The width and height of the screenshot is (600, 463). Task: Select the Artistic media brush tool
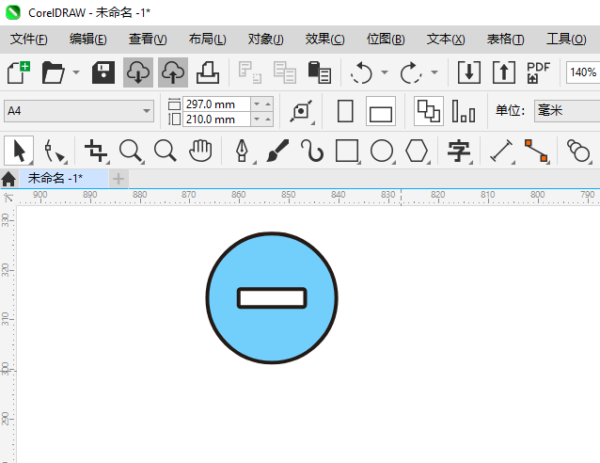tap(277, 151)
